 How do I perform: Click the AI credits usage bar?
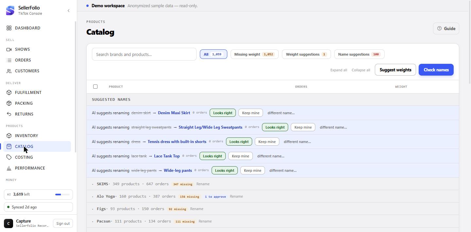click(x=62, y=195)
